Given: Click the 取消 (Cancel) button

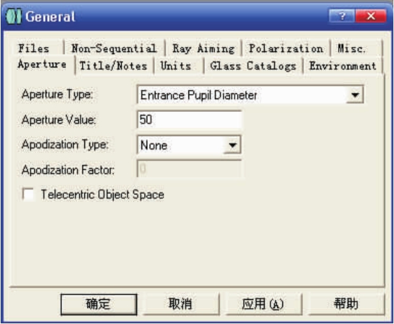Looking at the screenshot, I should pos(181,304).
